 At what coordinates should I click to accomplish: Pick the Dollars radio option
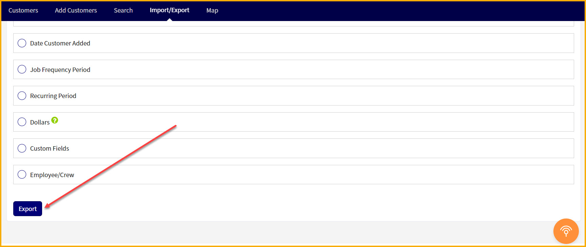click(x=22, y=122)
